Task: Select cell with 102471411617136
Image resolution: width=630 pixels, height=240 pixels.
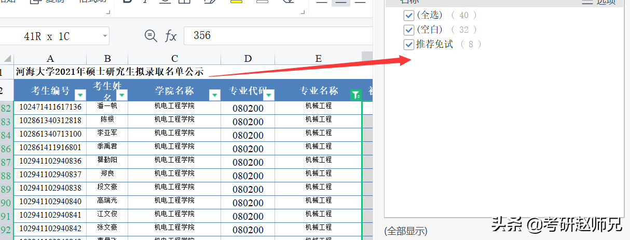Action: point(50,107)
